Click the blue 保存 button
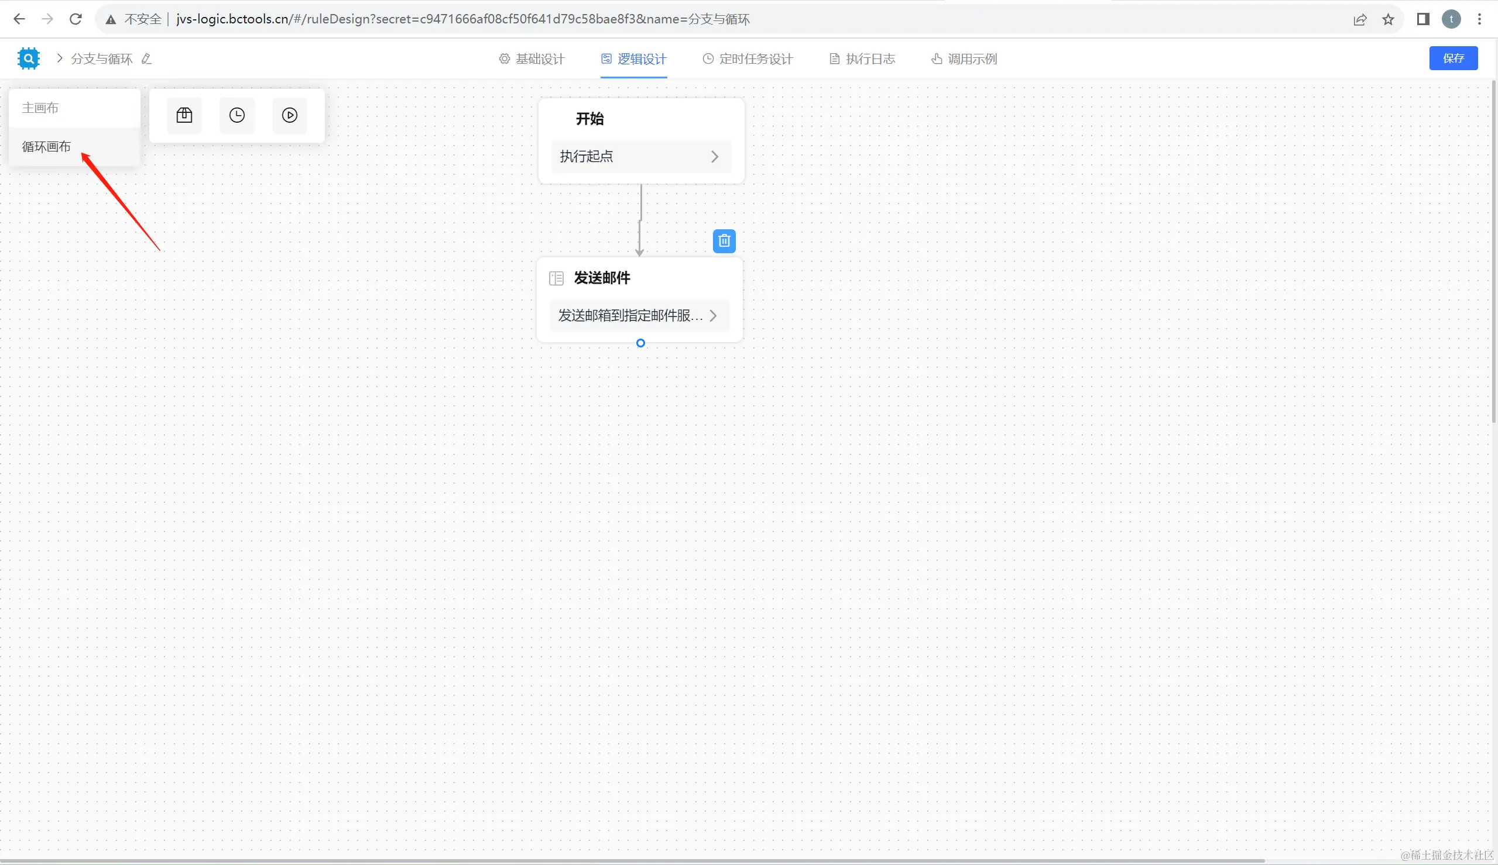 coord(1453,58)
